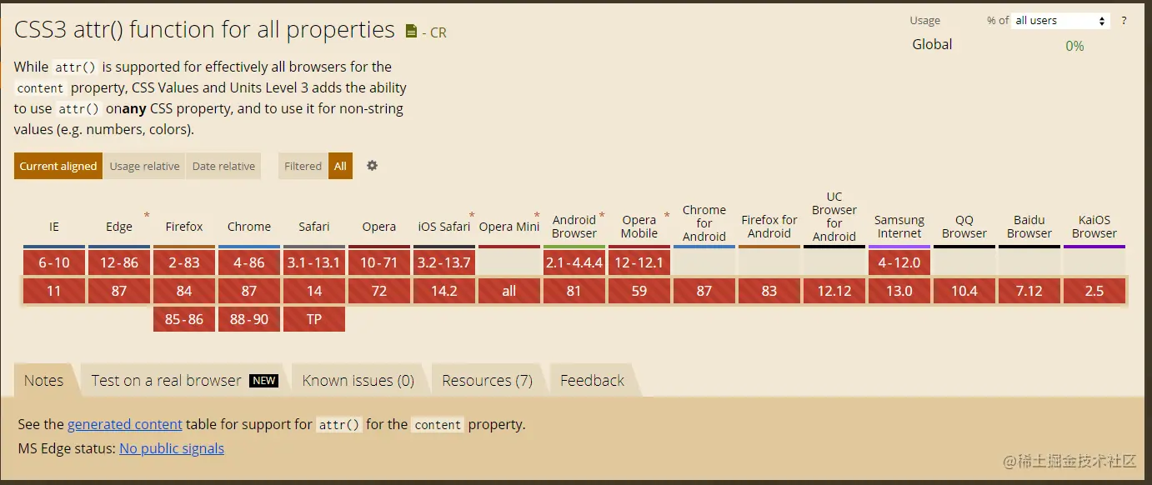Click the Firefox for Android 83 cell

coord(769,291)
